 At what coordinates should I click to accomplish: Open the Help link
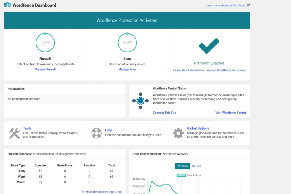[109, 130]
